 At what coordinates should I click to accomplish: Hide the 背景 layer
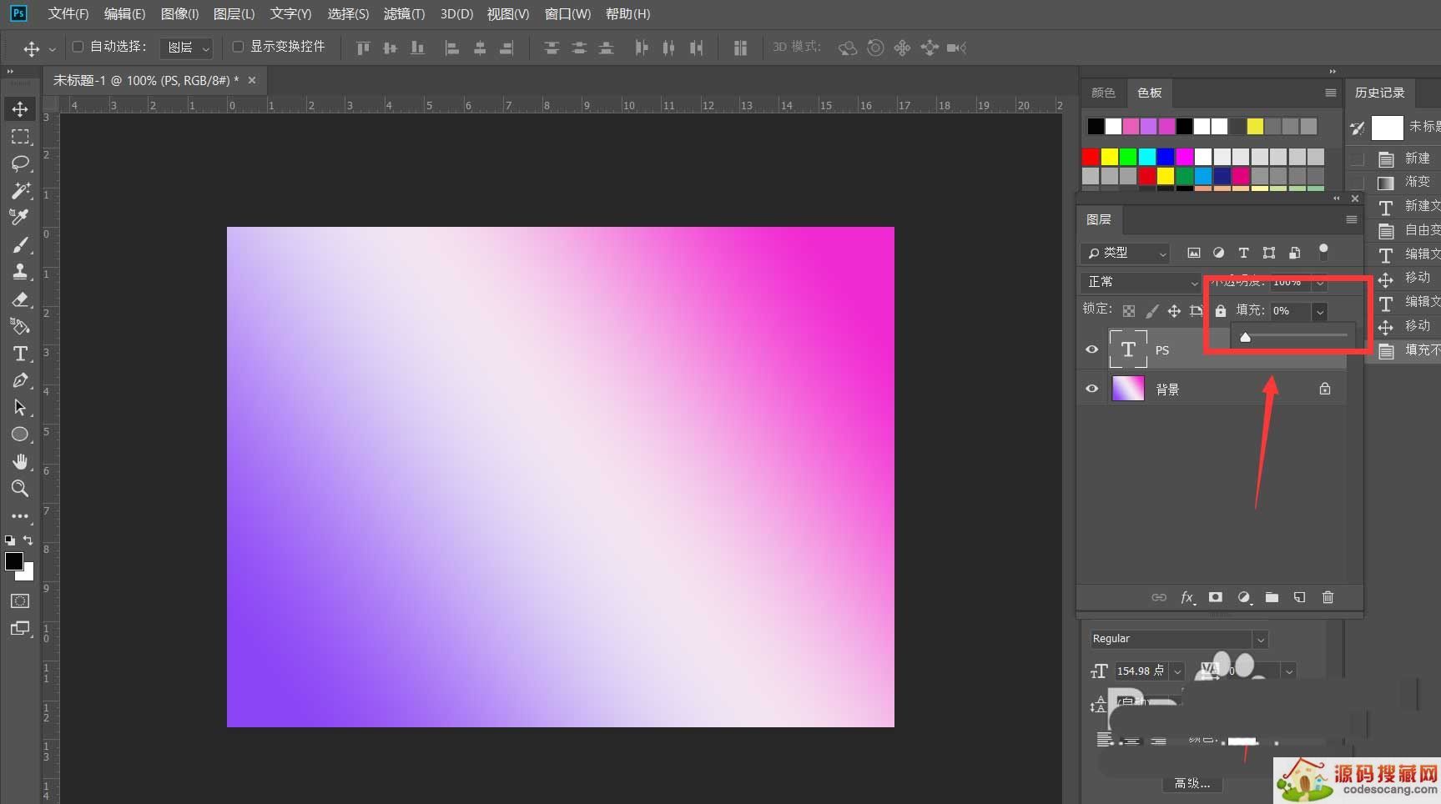coord(1091,389)
